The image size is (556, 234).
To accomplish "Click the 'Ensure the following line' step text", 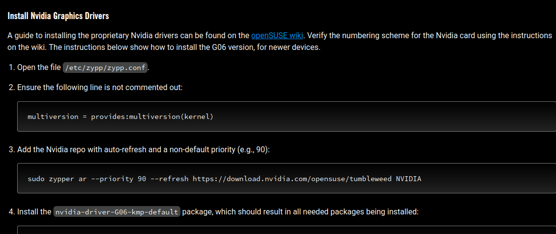I will [x=100, y=87].
